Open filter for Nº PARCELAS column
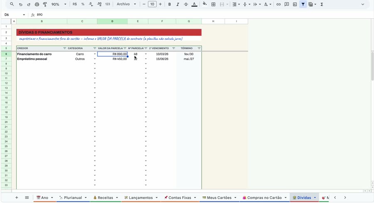The height and width of the screenshot is (203, 374). coord(146,48)
